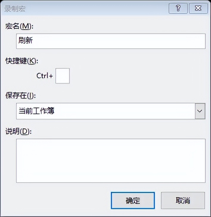Confirm with the 确定 button
Image resolution: width=211 pixels, height=217 pixels.
coord(133,200)
